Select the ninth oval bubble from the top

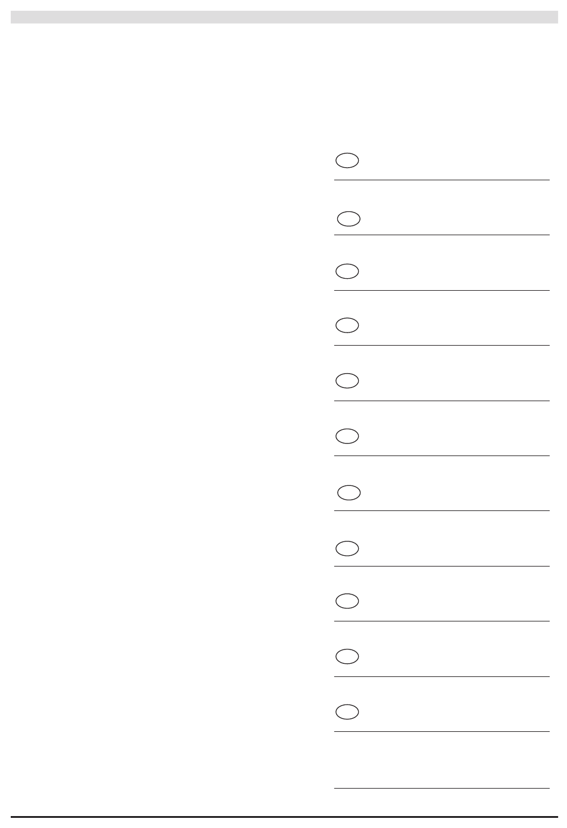click(x=347, y=601)
